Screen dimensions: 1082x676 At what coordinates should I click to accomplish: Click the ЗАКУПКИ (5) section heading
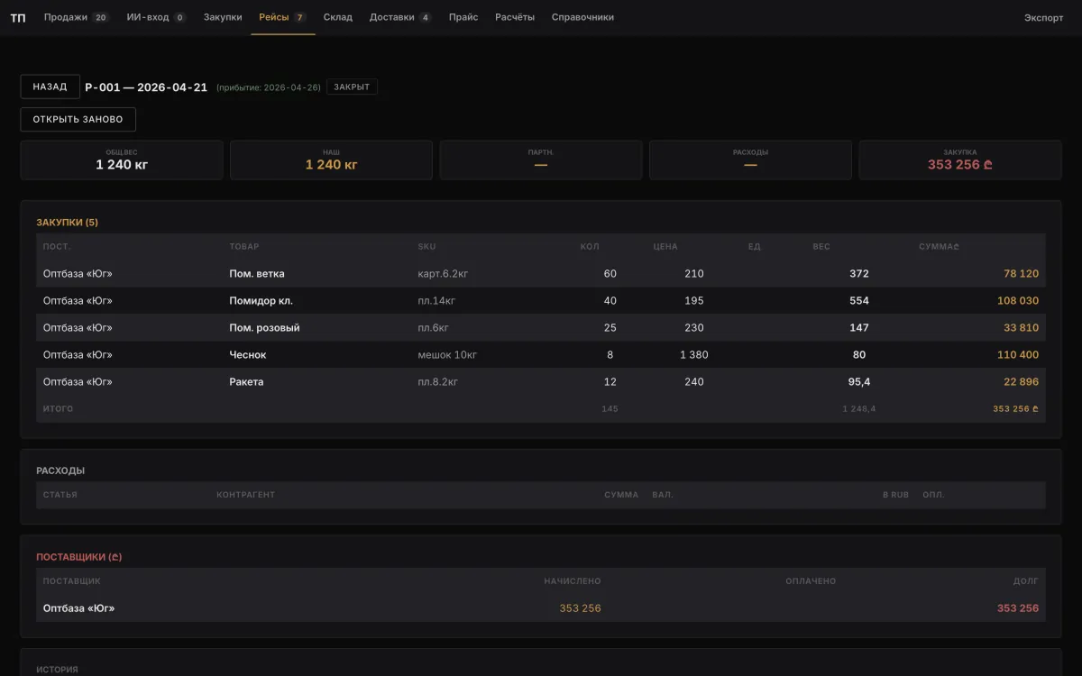click(68, 222)
